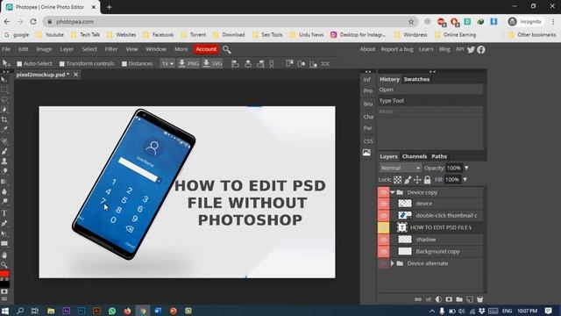561x316 pixels.
Task: Switch to the Channels tab
Action: pos(415,156)
